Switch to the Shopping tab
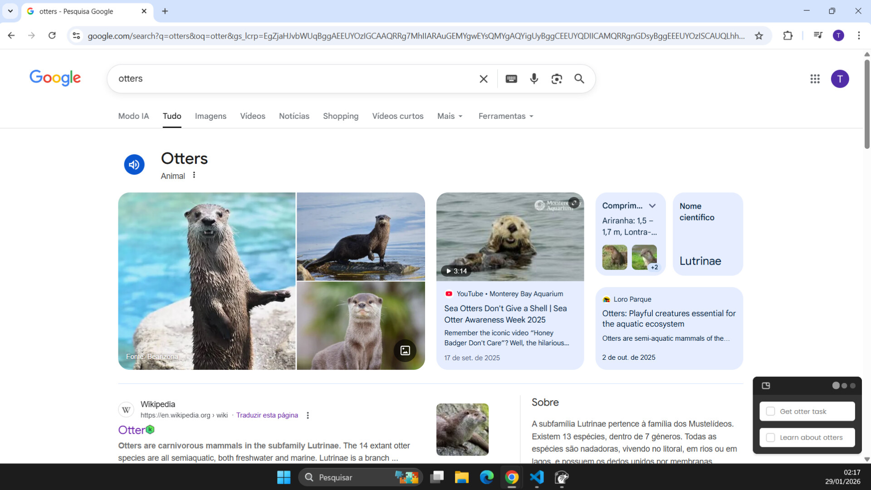 pos(341,116)
